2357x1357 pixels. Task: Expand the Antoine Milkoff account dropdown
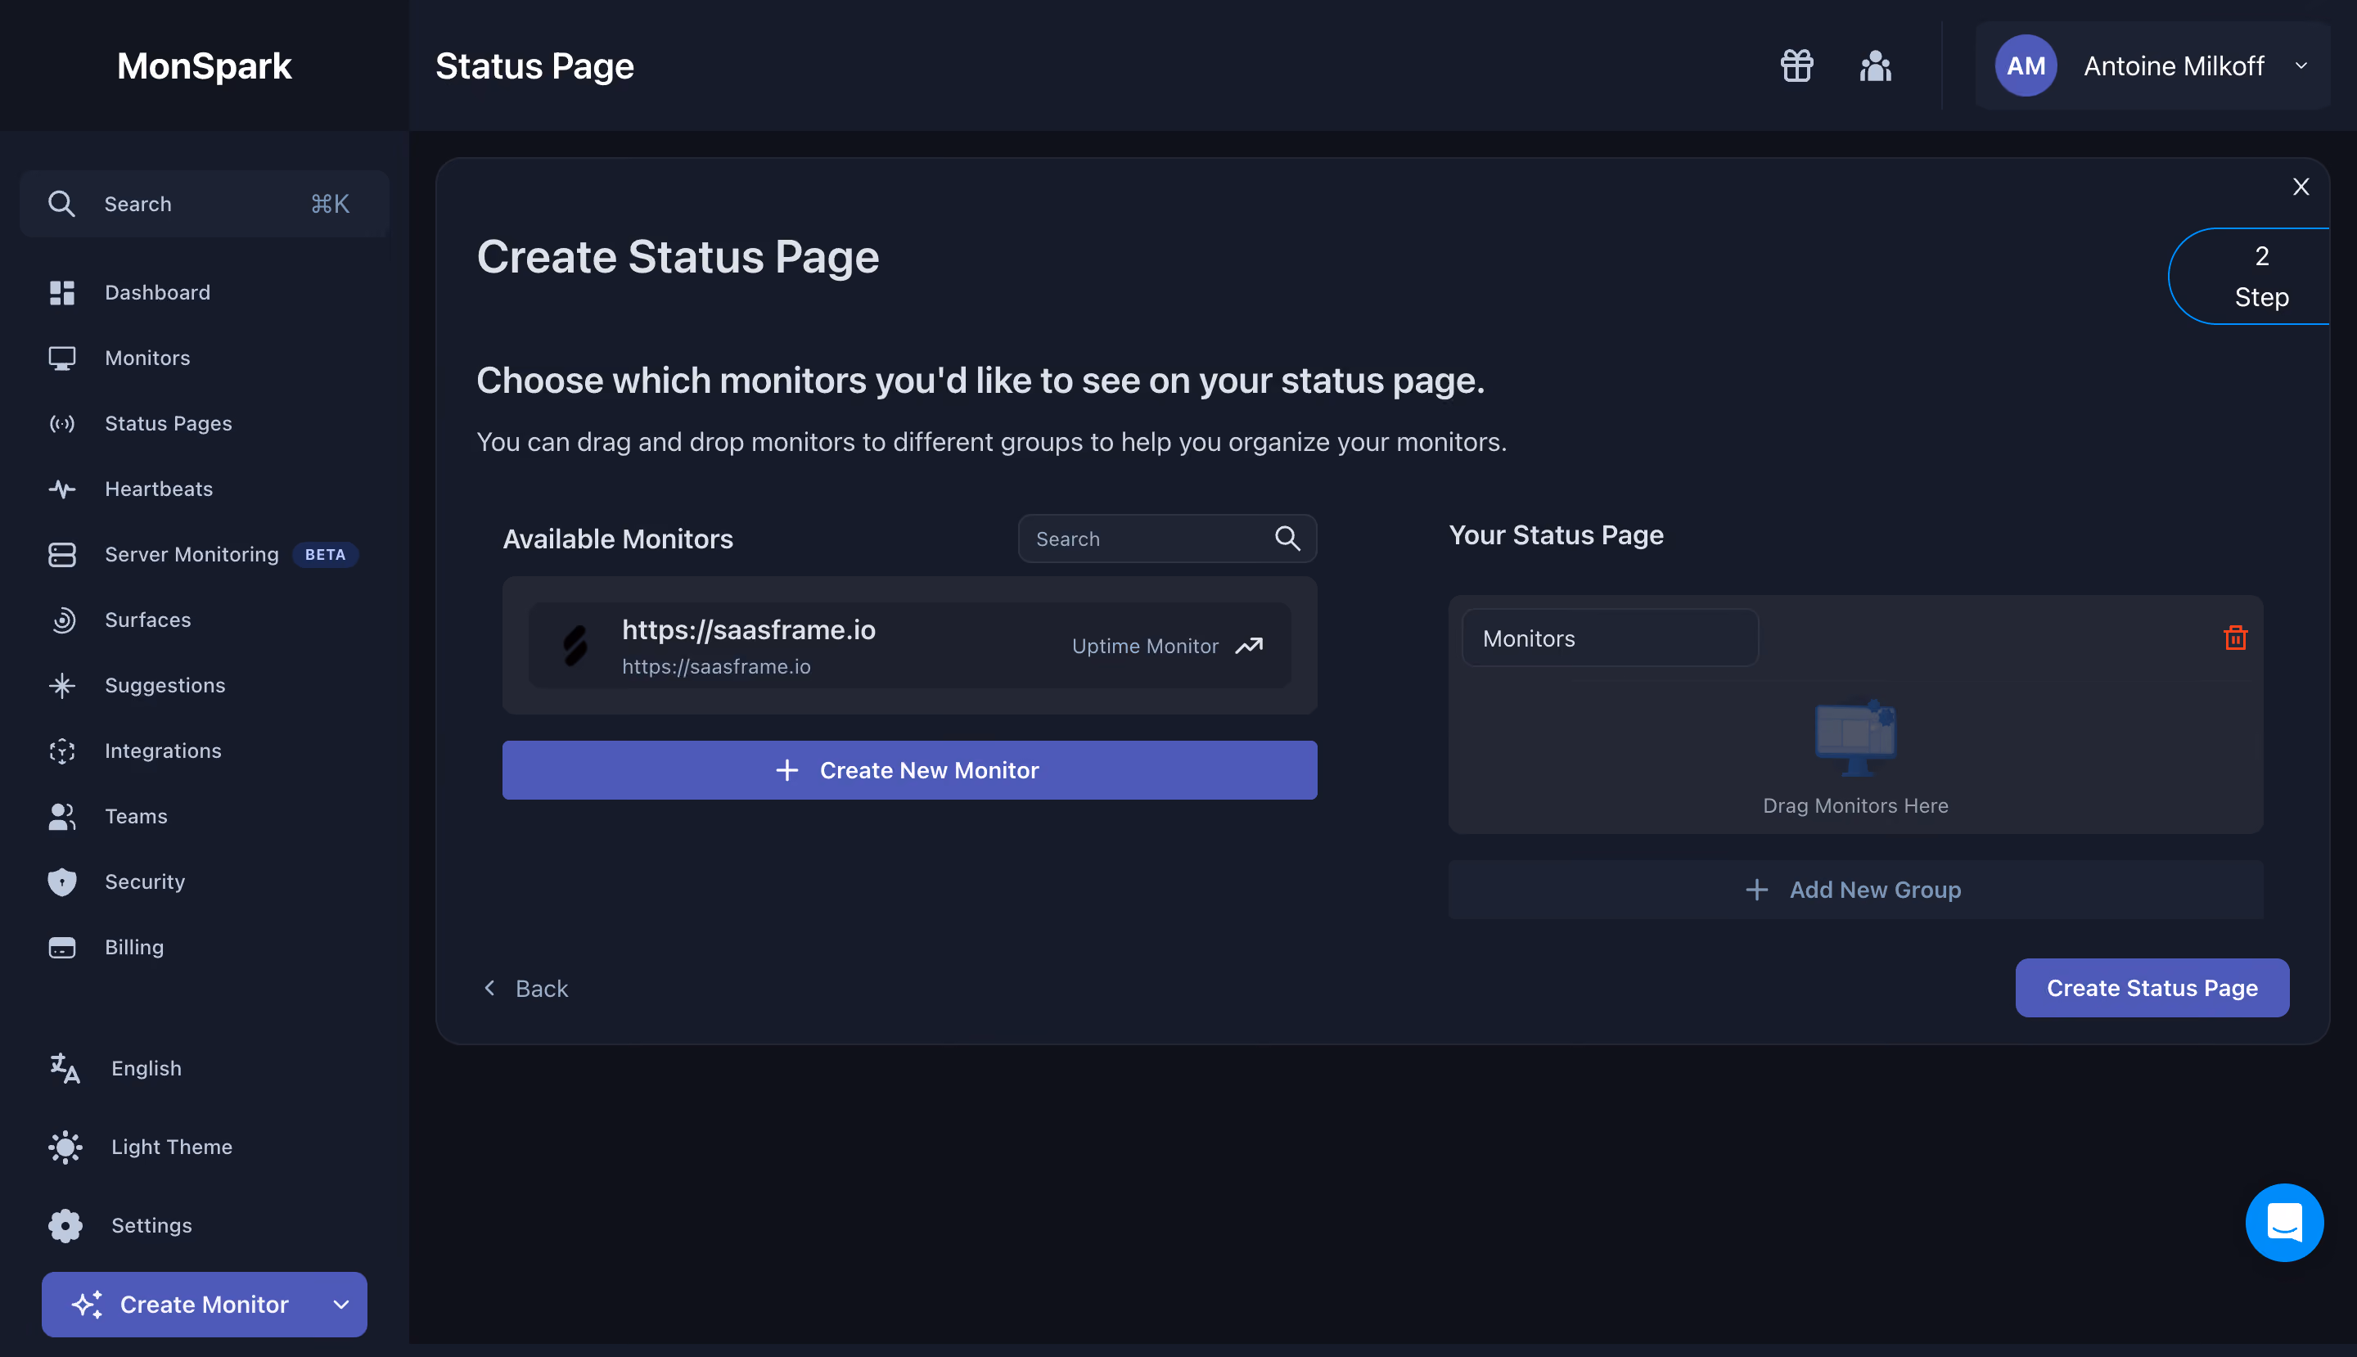2301,66
